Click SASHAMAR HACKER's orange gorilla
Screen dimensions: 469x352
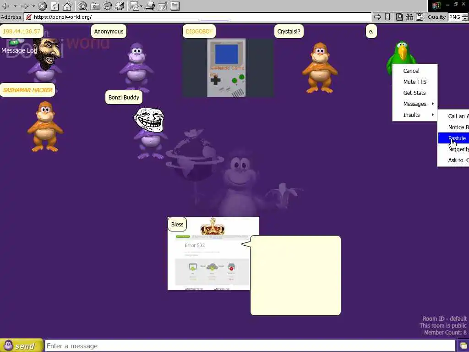[45, 126]
